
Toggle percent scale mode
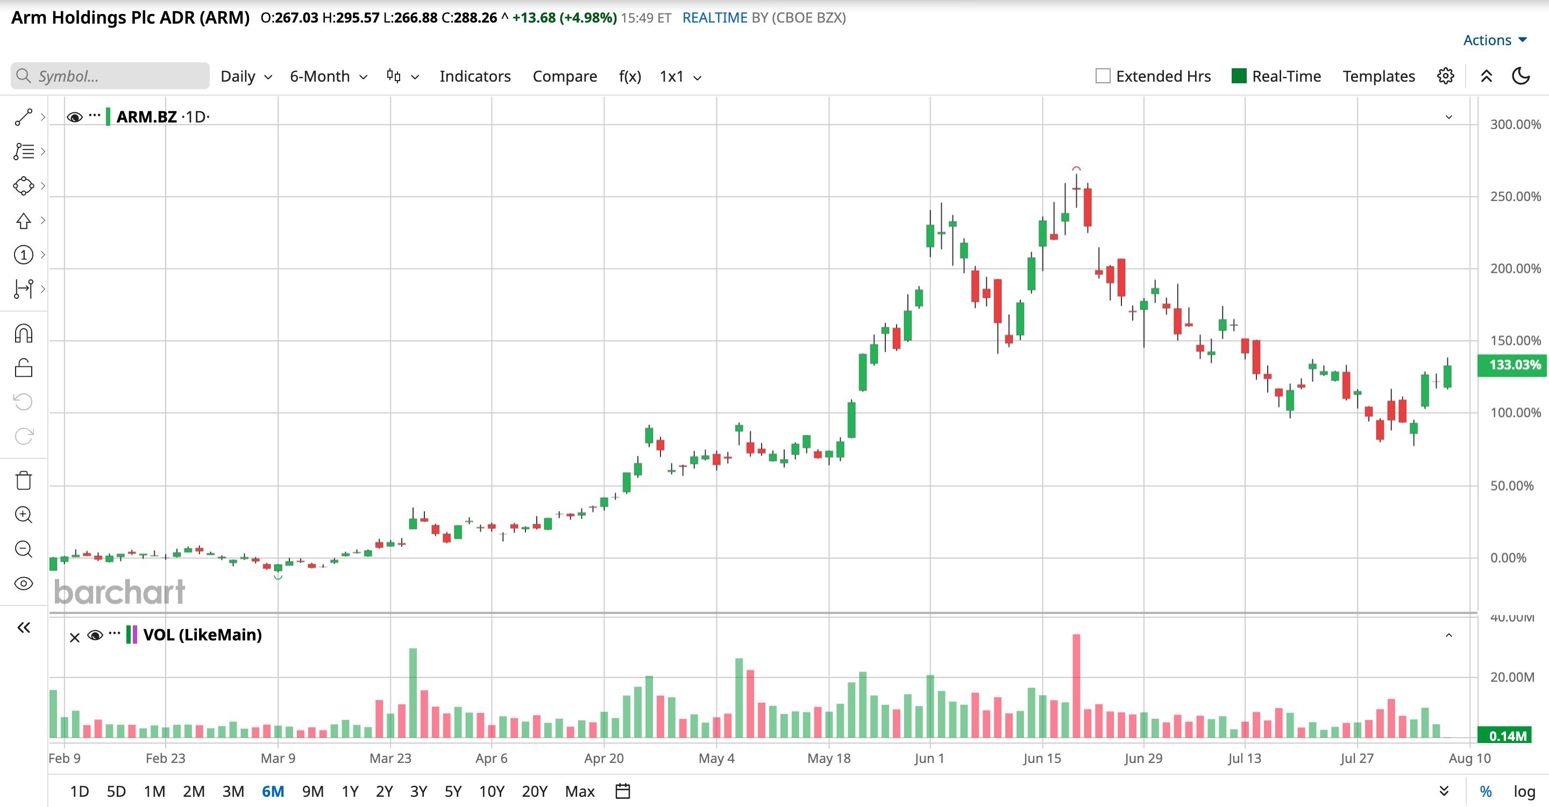(x=1486, y=792)
